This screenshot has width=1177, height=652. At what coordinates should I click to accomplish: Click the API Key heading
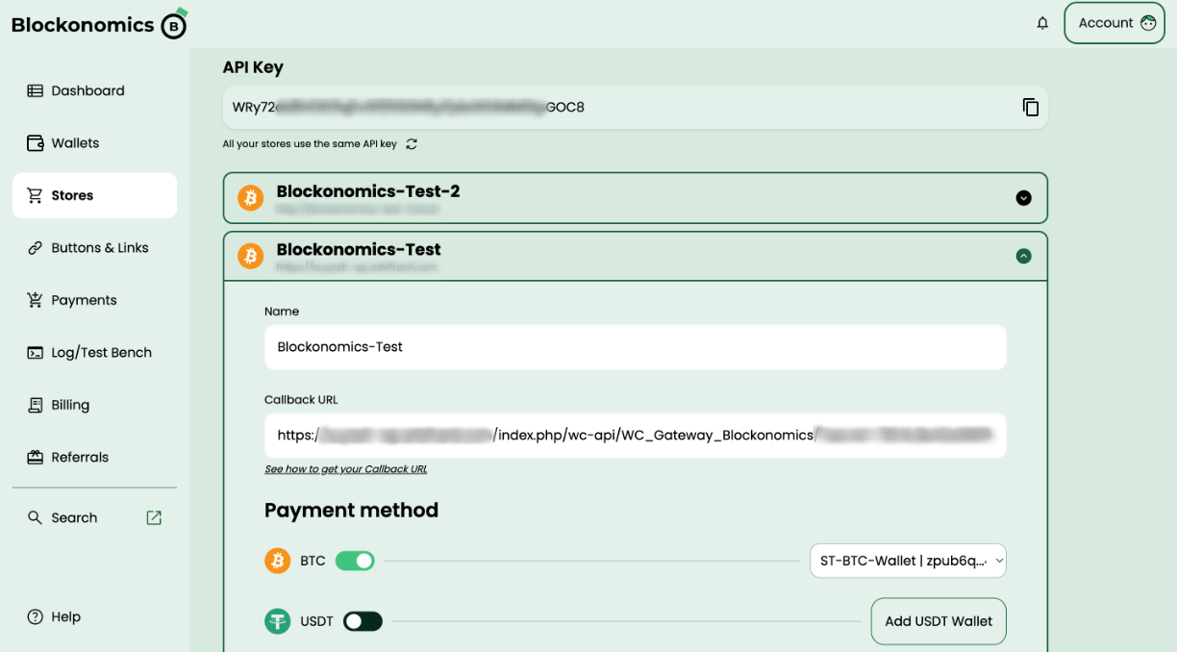click(x=253, y=67)
